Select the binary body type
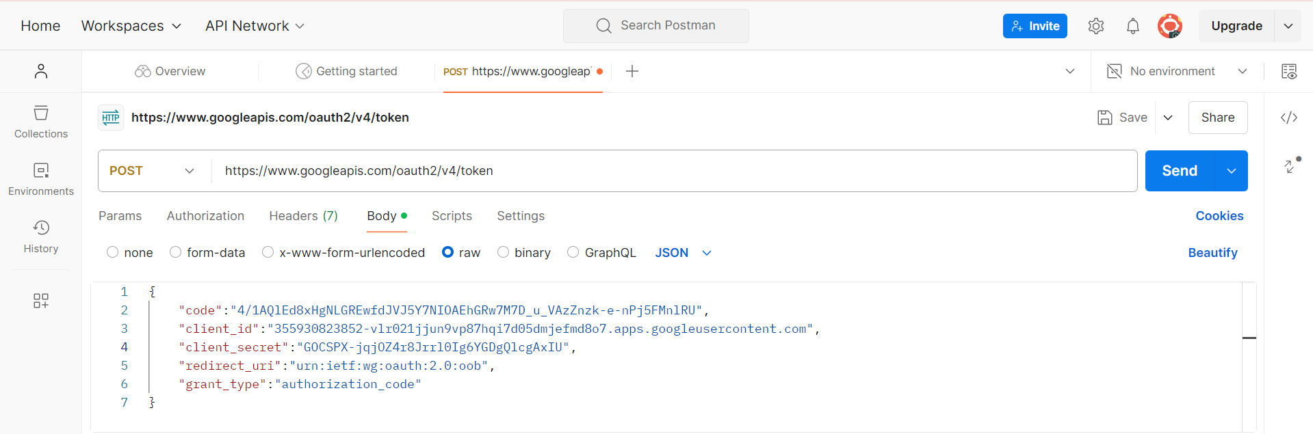This screenshot has width=1313, height=434. [504, 252]
